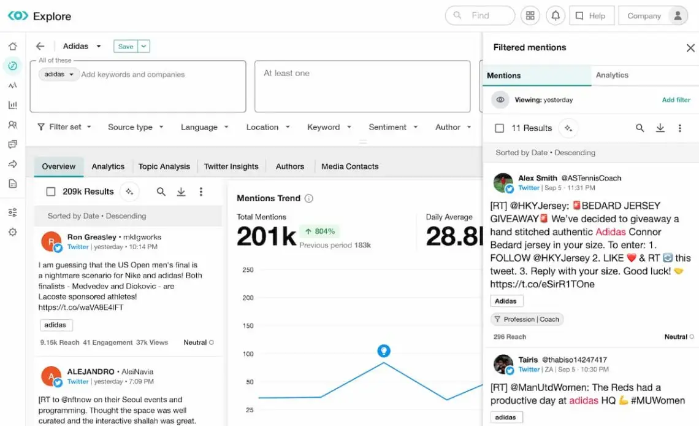Click the AI sparkle icon beside 209k Results
699x426 pixels.
pyautogui.click(x=129, y=192)
